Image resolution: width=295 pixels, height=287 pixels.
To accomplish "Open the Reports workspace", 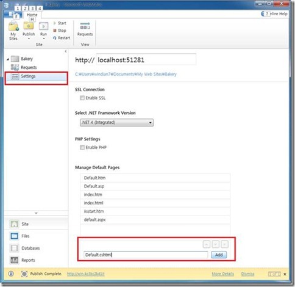I will pyautogui.click(x=36, y=260).
